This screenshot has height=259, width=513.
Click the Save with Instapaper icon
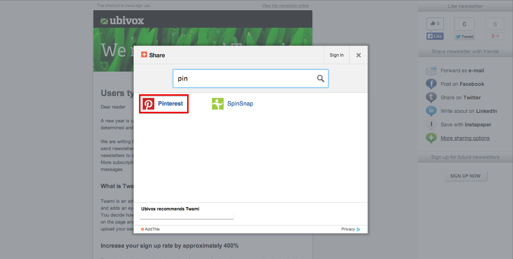pyautogui.click(x=431, y=125)
